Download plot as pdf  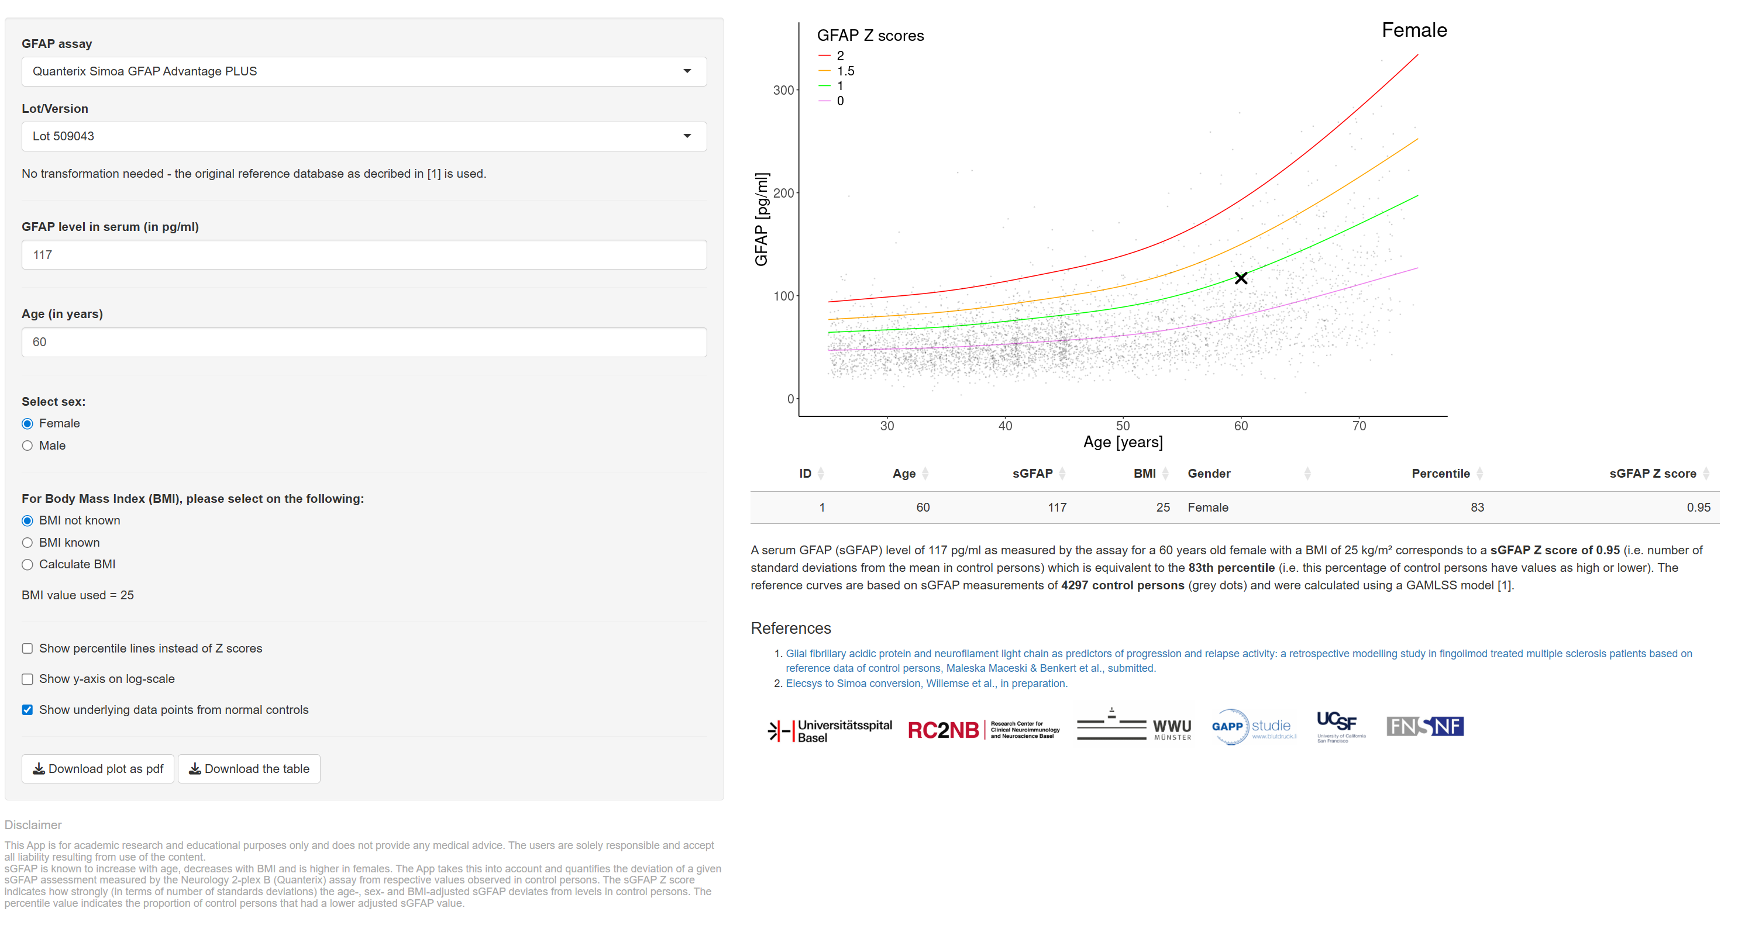(x=98, y=768)
